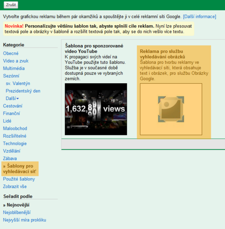Select the Obecné category
The image size is (225, 229).
[11, 54]
